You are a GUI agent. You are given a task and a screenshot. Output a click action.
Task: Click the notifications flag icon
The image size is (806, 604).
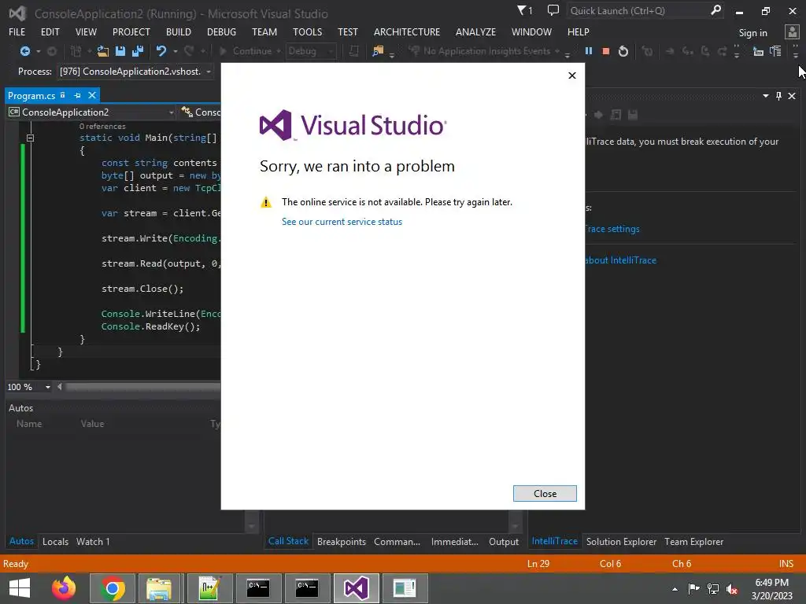click(524, 10)
